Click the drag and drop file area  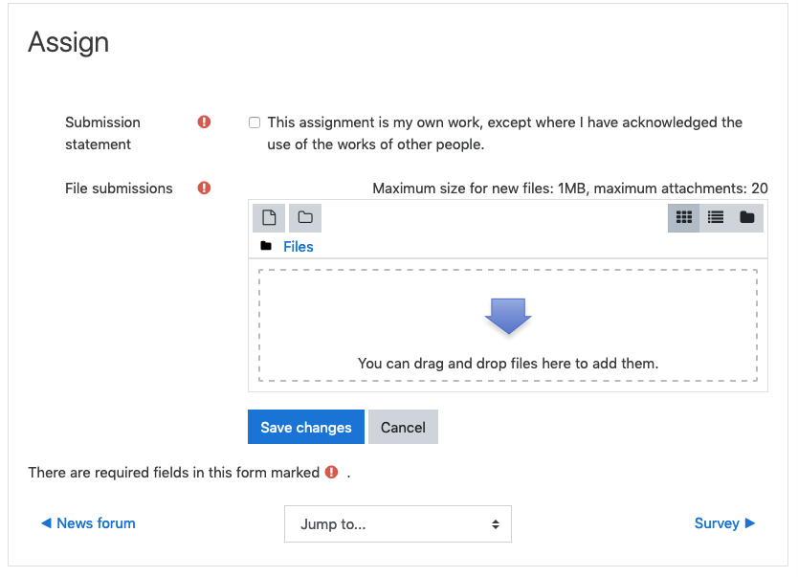507,325
